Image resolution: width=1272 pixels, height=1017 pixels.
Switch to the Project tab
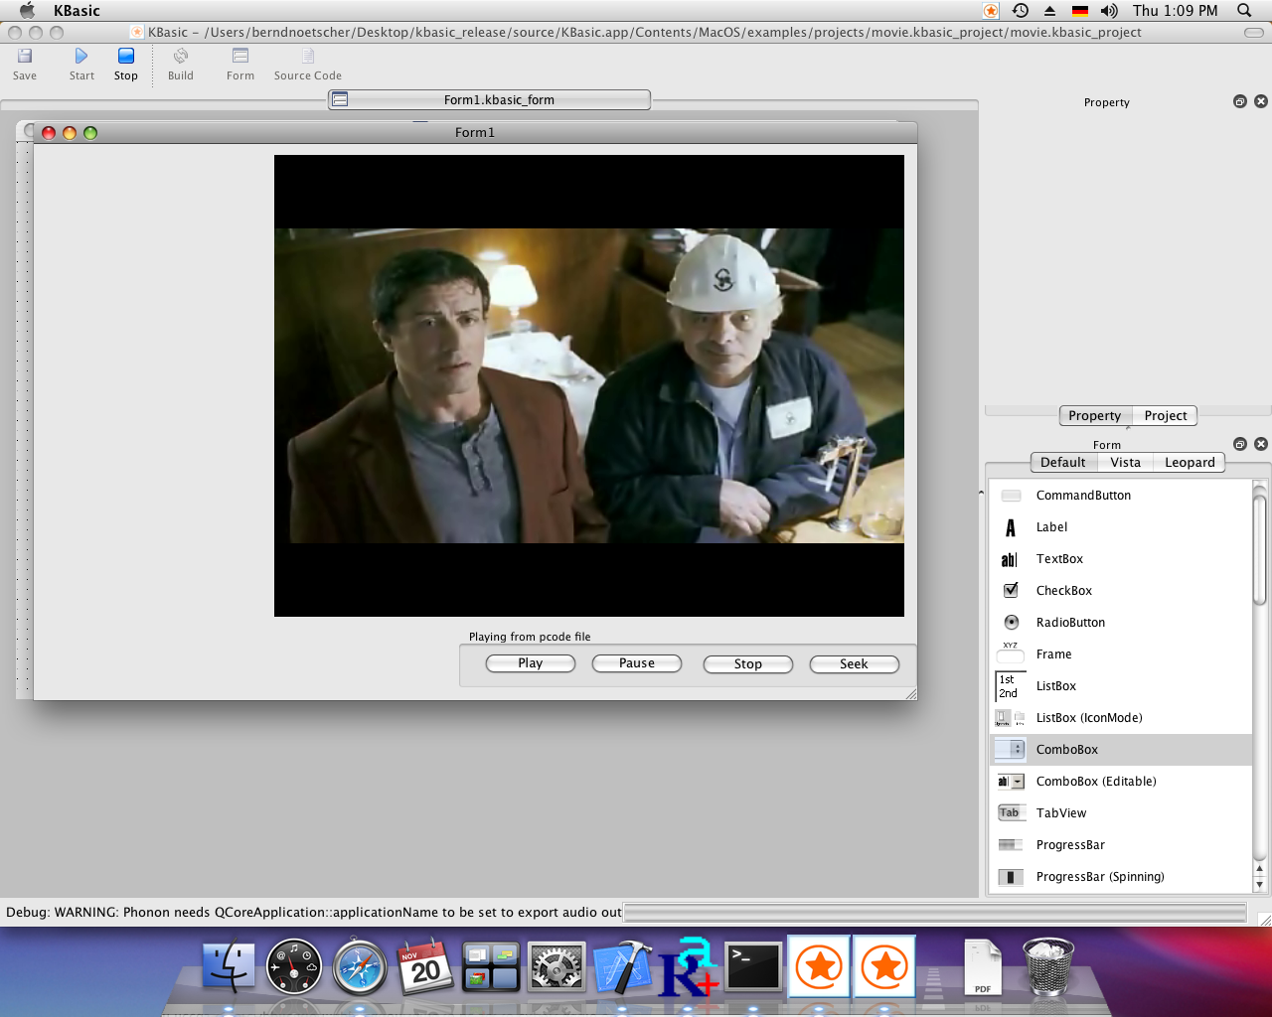coord(1165,416)
